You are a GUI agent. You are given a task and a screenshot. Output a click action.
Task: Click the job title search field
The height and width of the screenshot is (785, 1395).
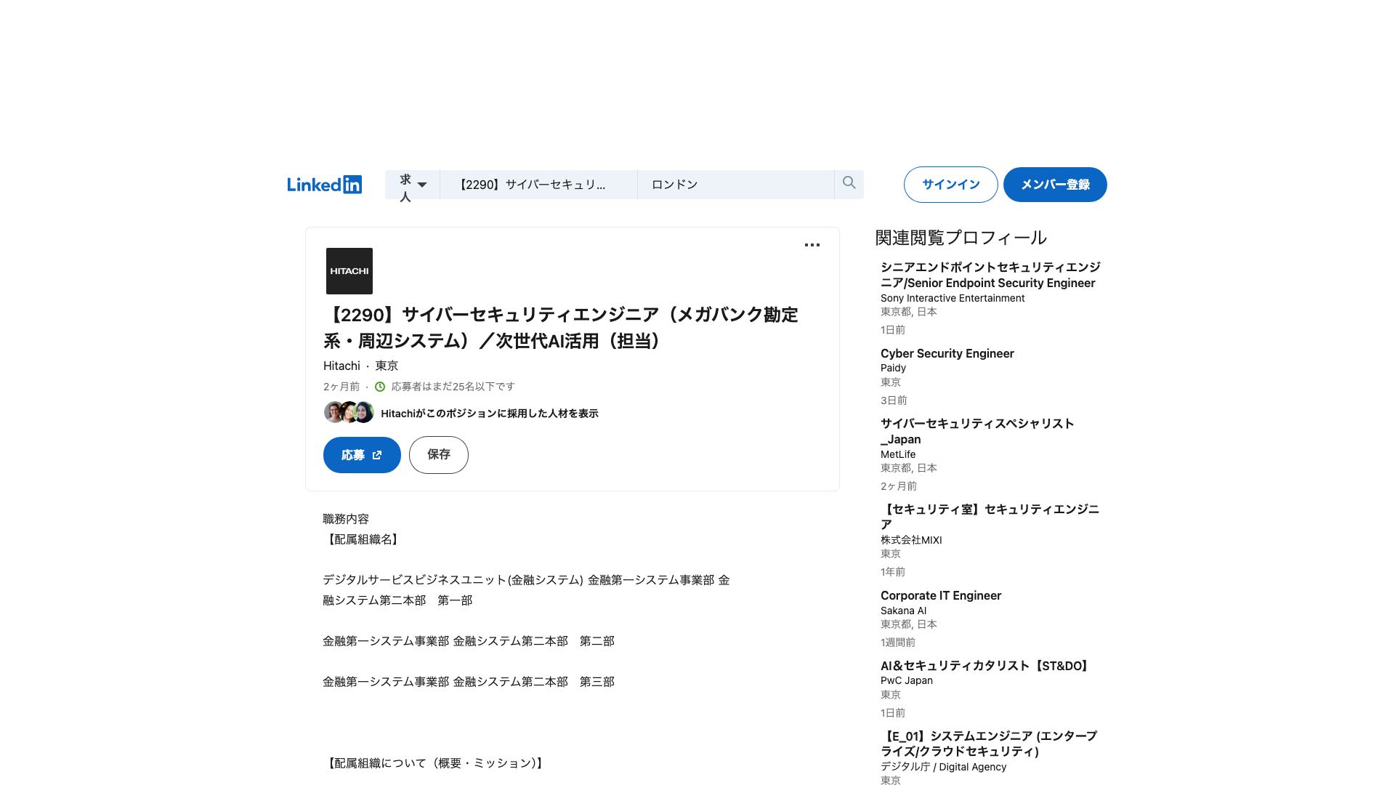[x=538, y=185]
